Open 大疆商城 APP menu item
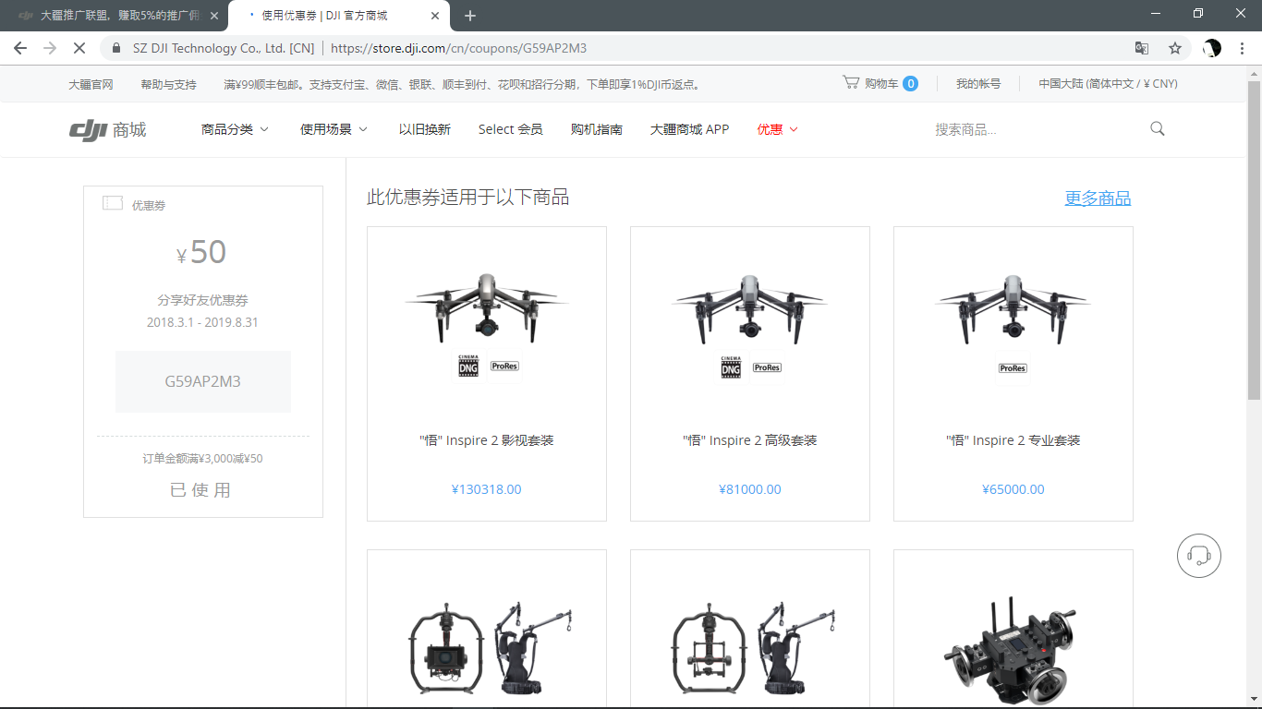The height and width of the screenshot is (709, 1262). pos(689,129)
